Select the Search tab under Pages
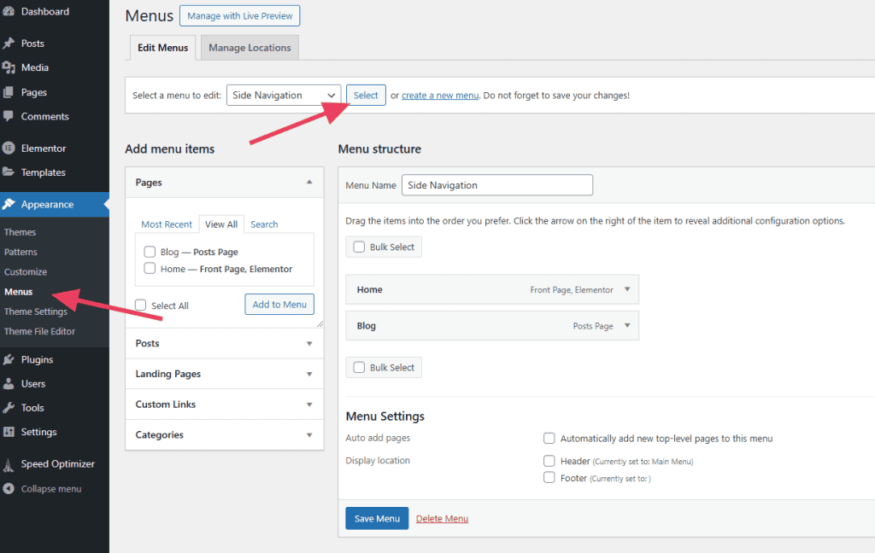This screenshot has height=553, width=875. click(264, 224)
